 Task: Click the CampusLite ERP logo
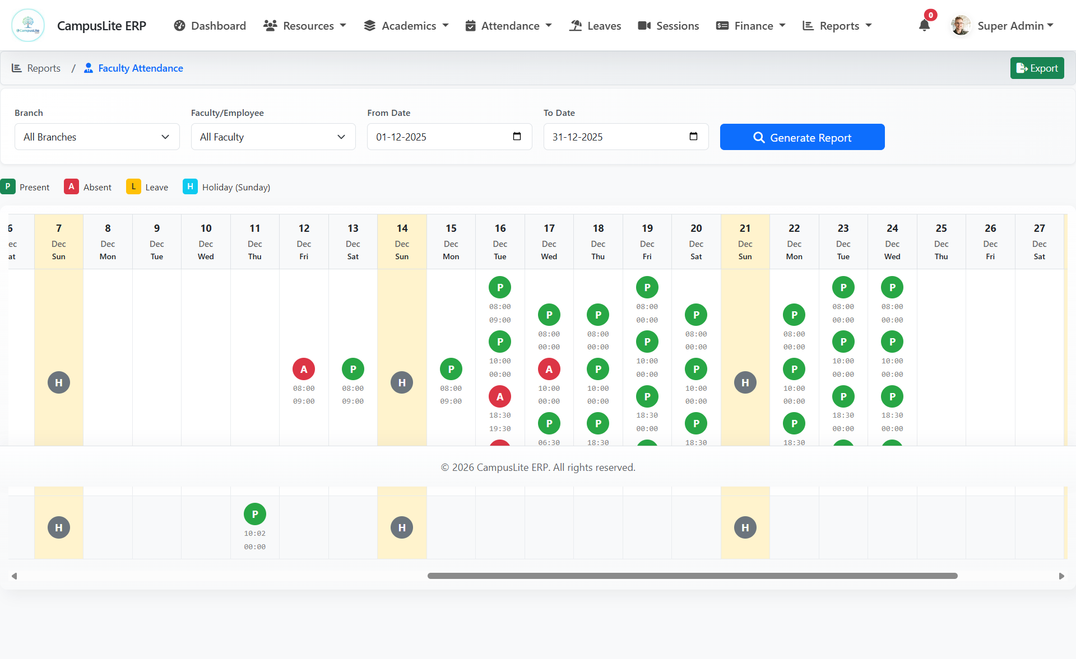(28, 25)
